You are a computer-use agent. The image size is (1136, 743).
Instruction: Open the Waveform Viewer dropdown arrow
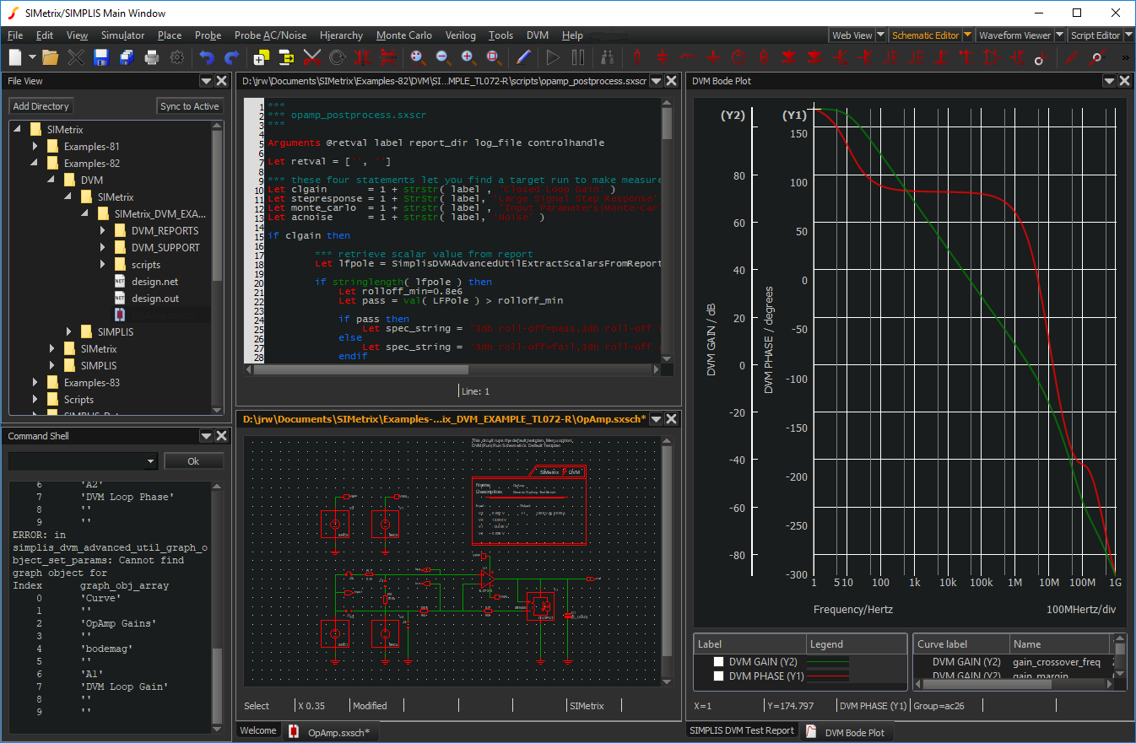click(1060, 35)
